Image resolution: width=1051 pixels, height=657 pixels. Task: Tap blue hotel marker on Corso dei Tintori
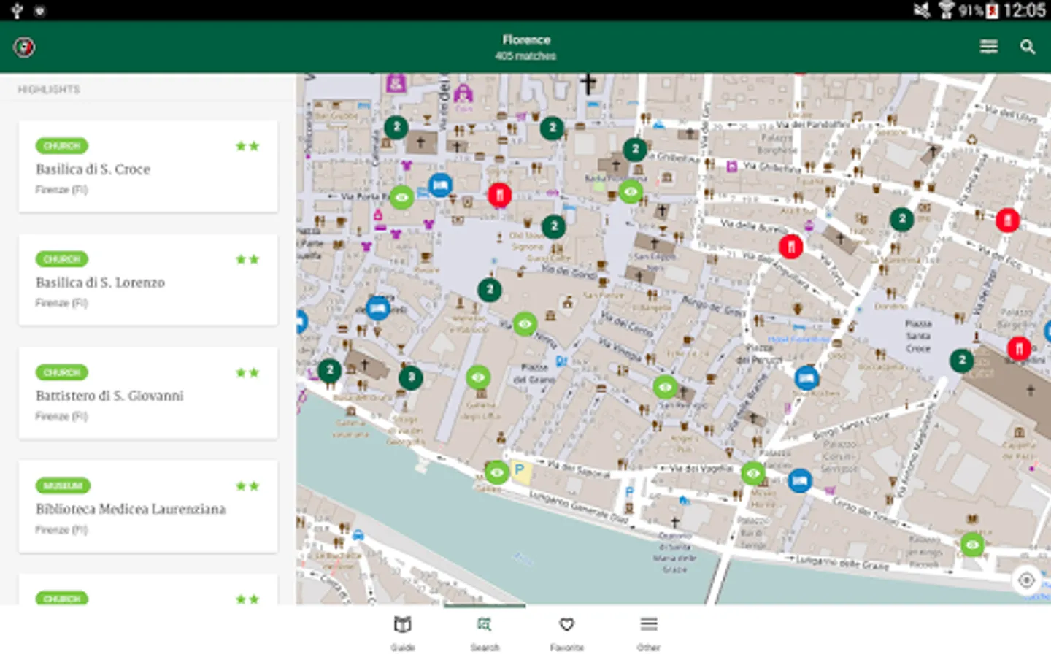click(x=800, y=480)
